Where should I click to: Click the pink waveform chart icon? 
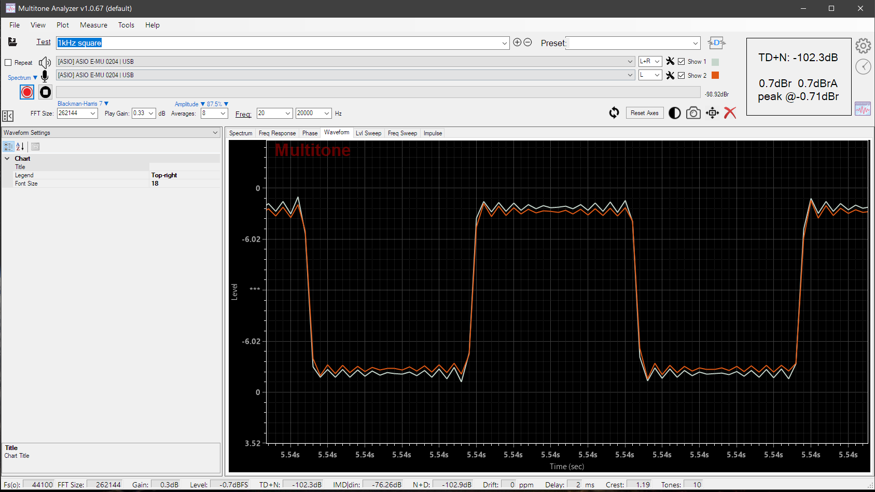[x=863, y=108]
